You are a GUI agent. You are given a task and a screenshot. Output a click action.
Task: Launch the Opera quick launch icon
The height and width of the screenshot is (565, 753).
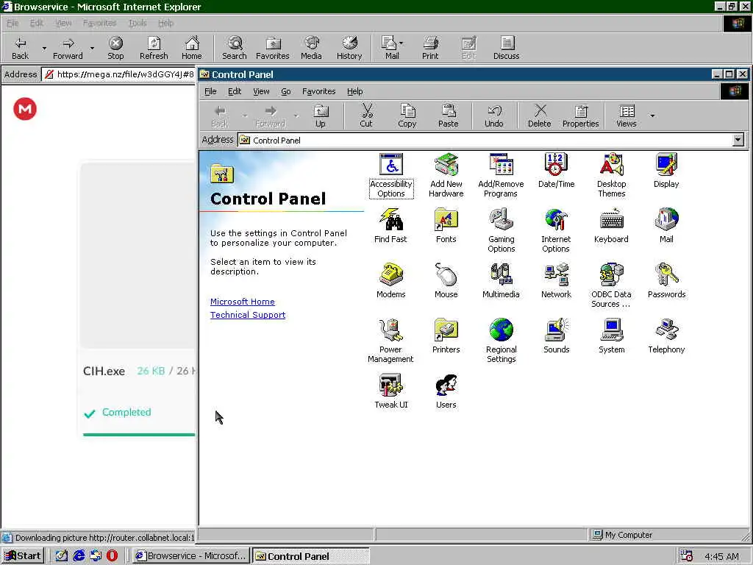pos(112,556)
